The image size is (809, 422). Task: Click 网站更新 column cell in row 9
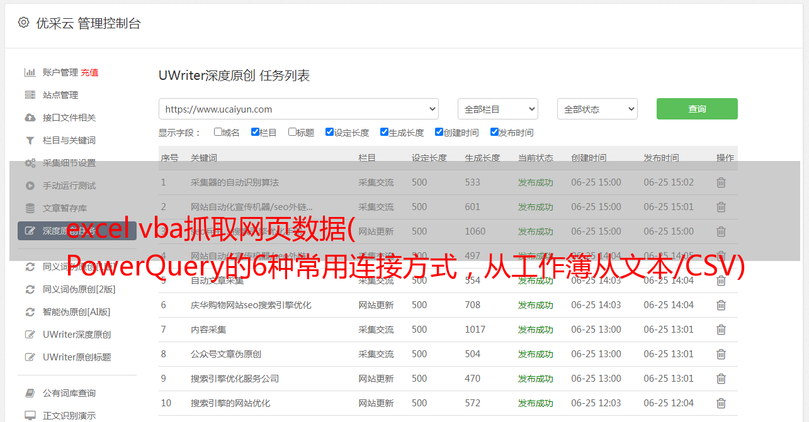pos(376,379)
